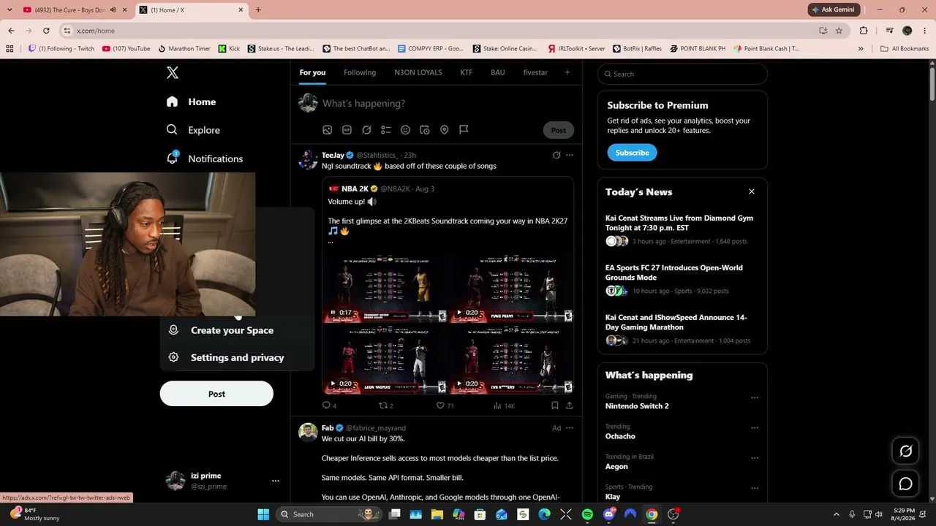
Task: Click the X logo in the sidebar
Action: click(x=173, y=72)
